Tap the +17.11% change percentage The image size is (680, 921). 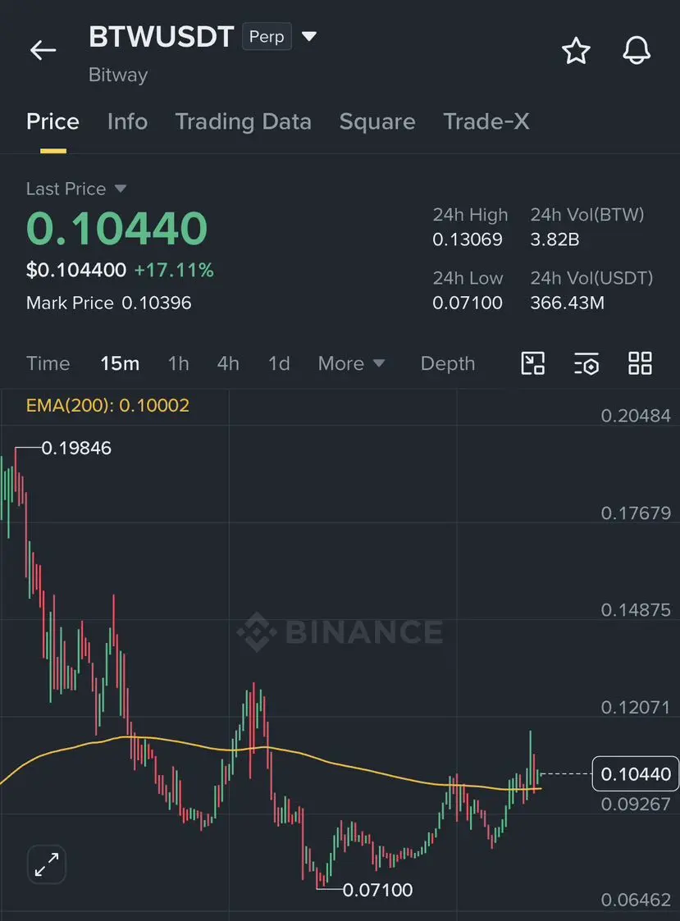pos(174,270)
